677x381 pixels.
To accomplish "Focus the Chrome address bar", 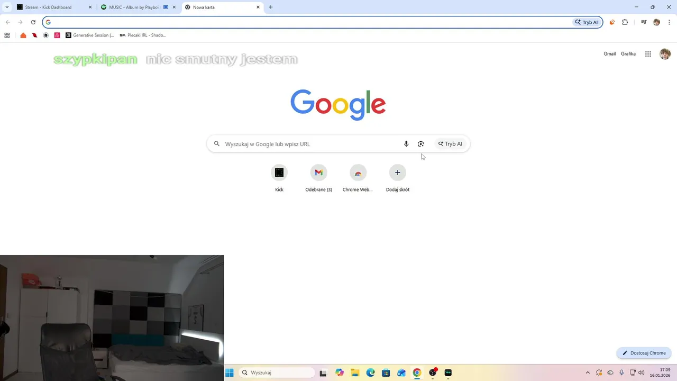I will (323, 22).
